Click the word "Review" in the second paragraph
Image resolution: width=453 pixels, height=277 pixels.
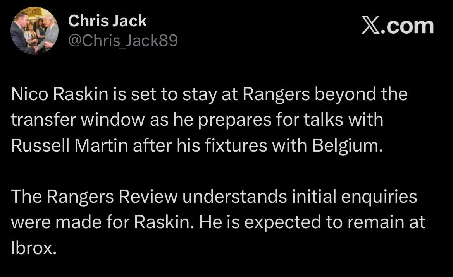click(148, 197)
